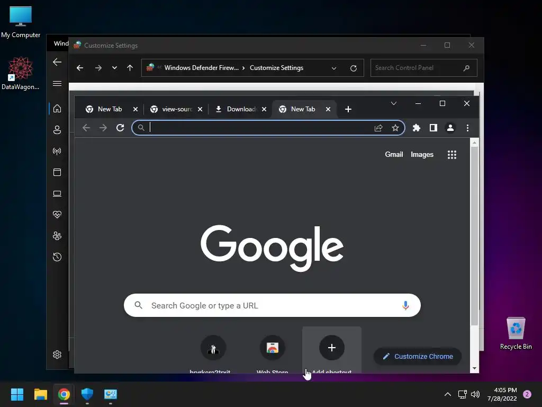The image size is (542, 407).
Task: Go up one level in Control Panel
Action: [x=130, y=68]
